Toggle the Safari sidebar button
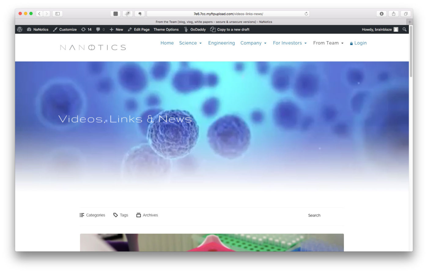The image size is (428, 273). [57, 13]
